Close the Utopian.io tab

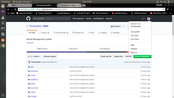[79, 5]
